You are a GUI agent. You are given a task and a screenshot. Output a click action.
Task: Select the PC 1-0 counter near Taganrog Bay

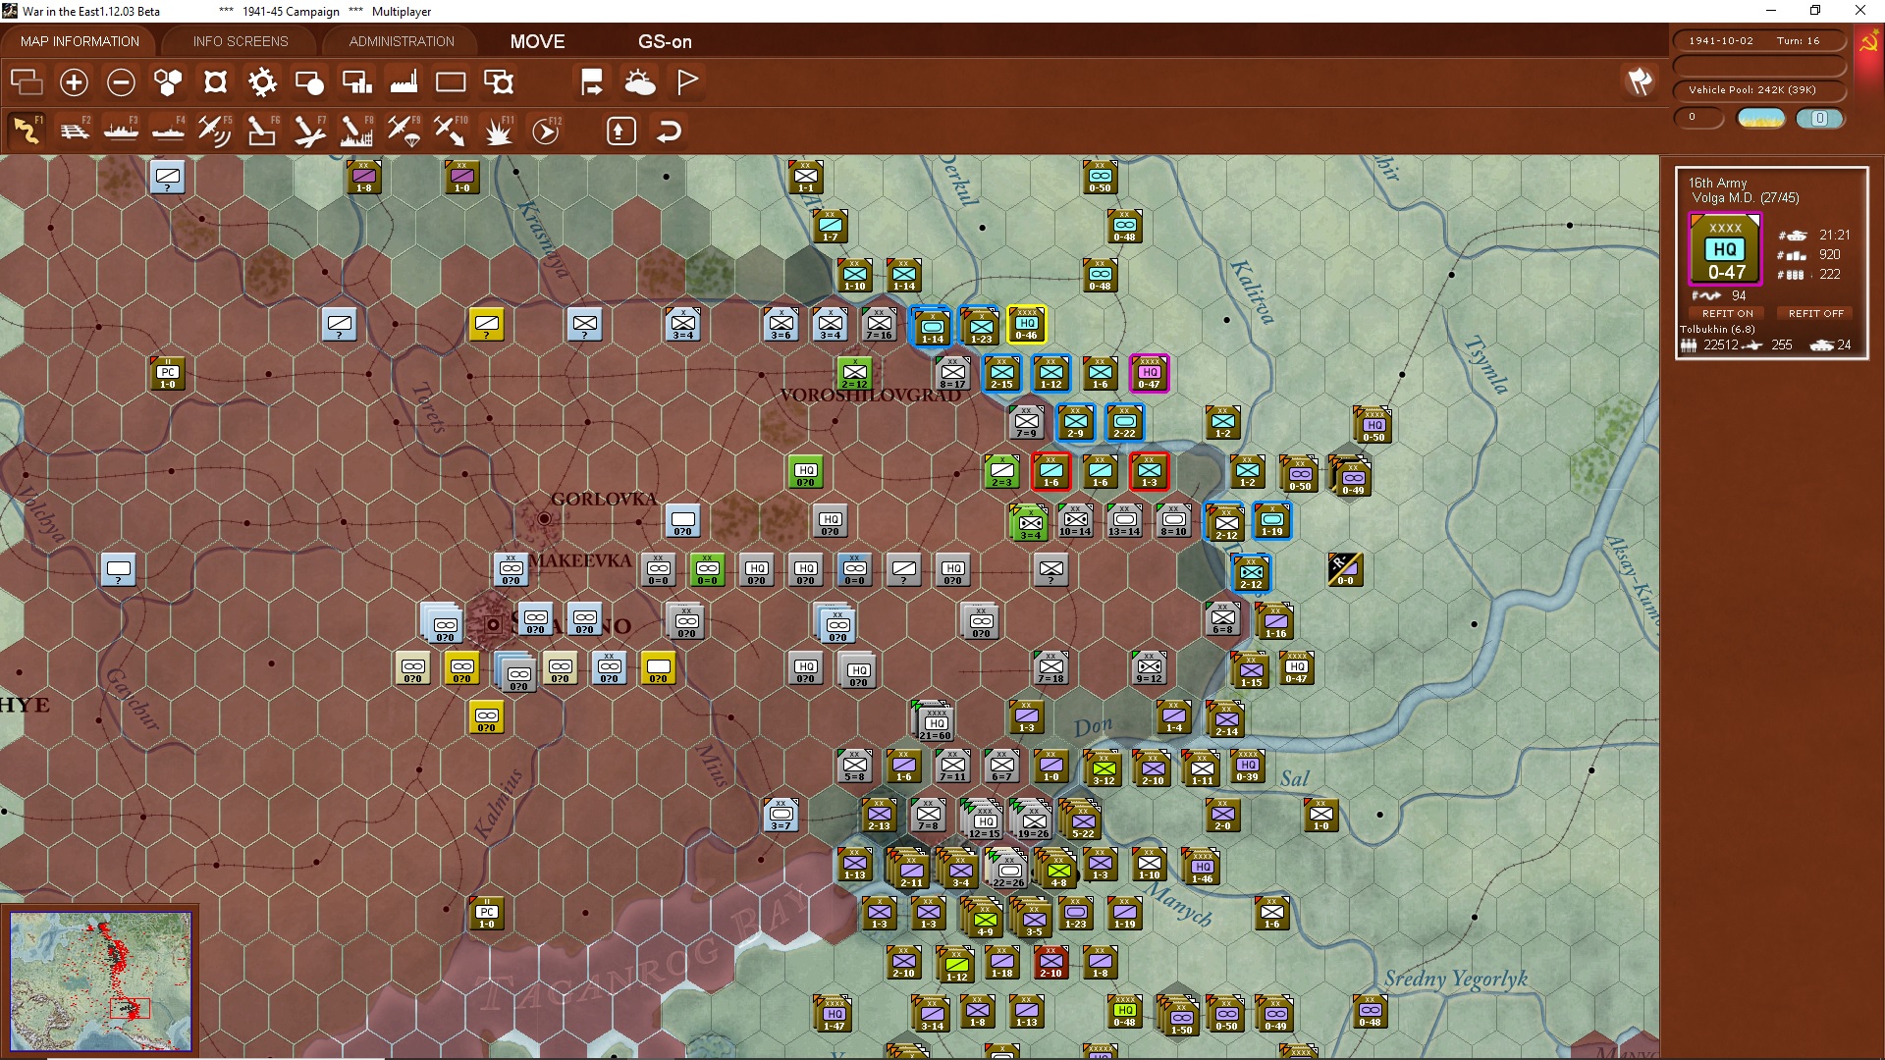(x=486, y=914)
